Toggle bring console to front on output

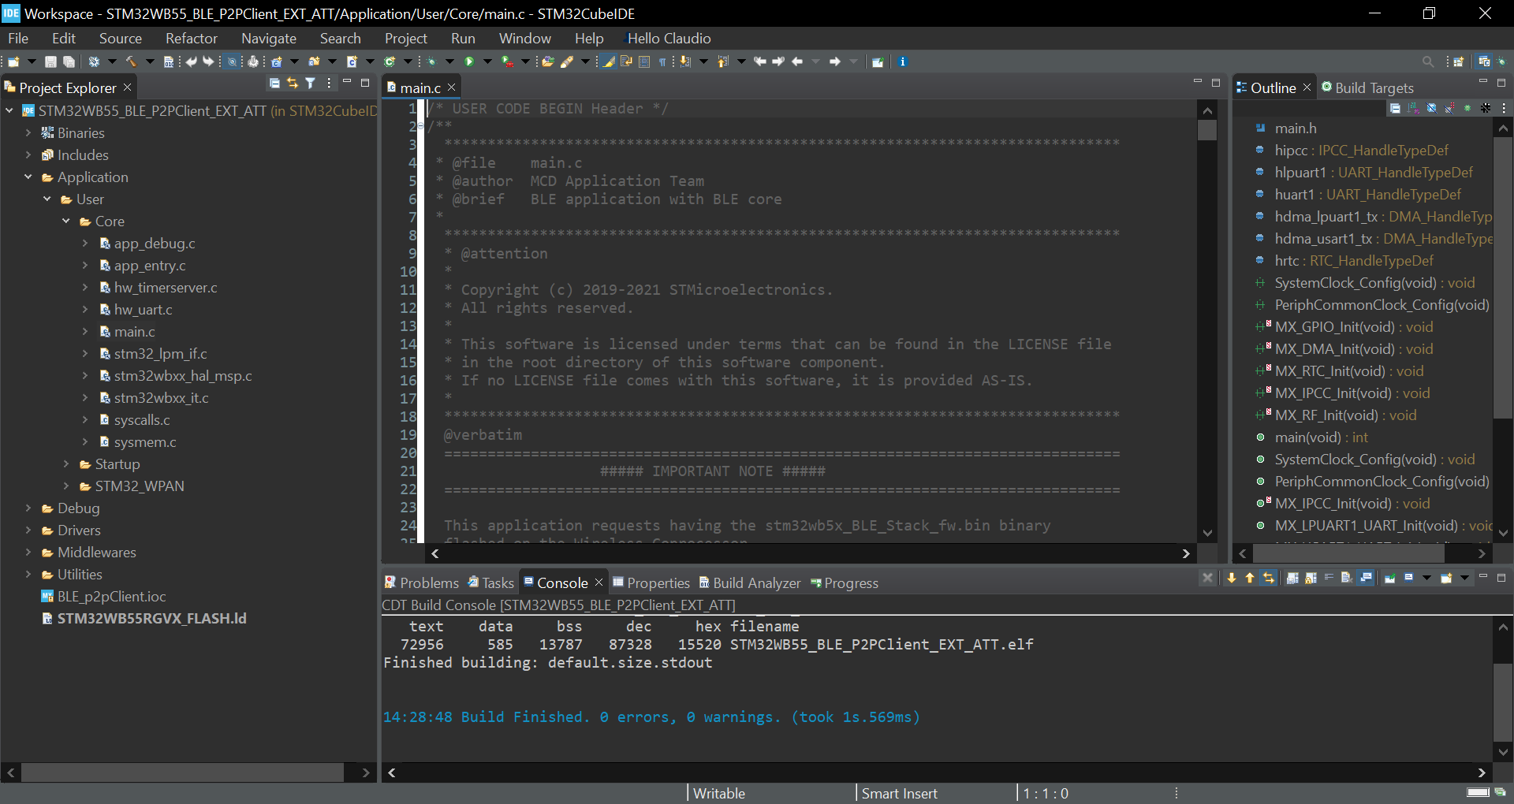point(1366,579)
